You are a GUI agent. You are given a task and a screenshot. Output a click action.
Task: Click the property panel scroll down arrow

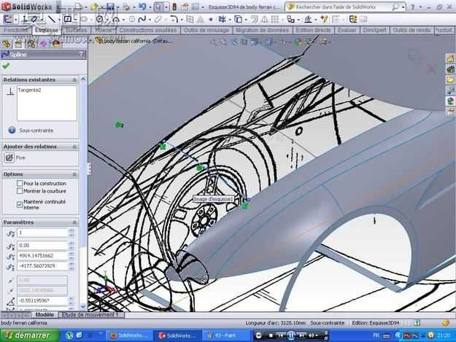pos(83,306)
